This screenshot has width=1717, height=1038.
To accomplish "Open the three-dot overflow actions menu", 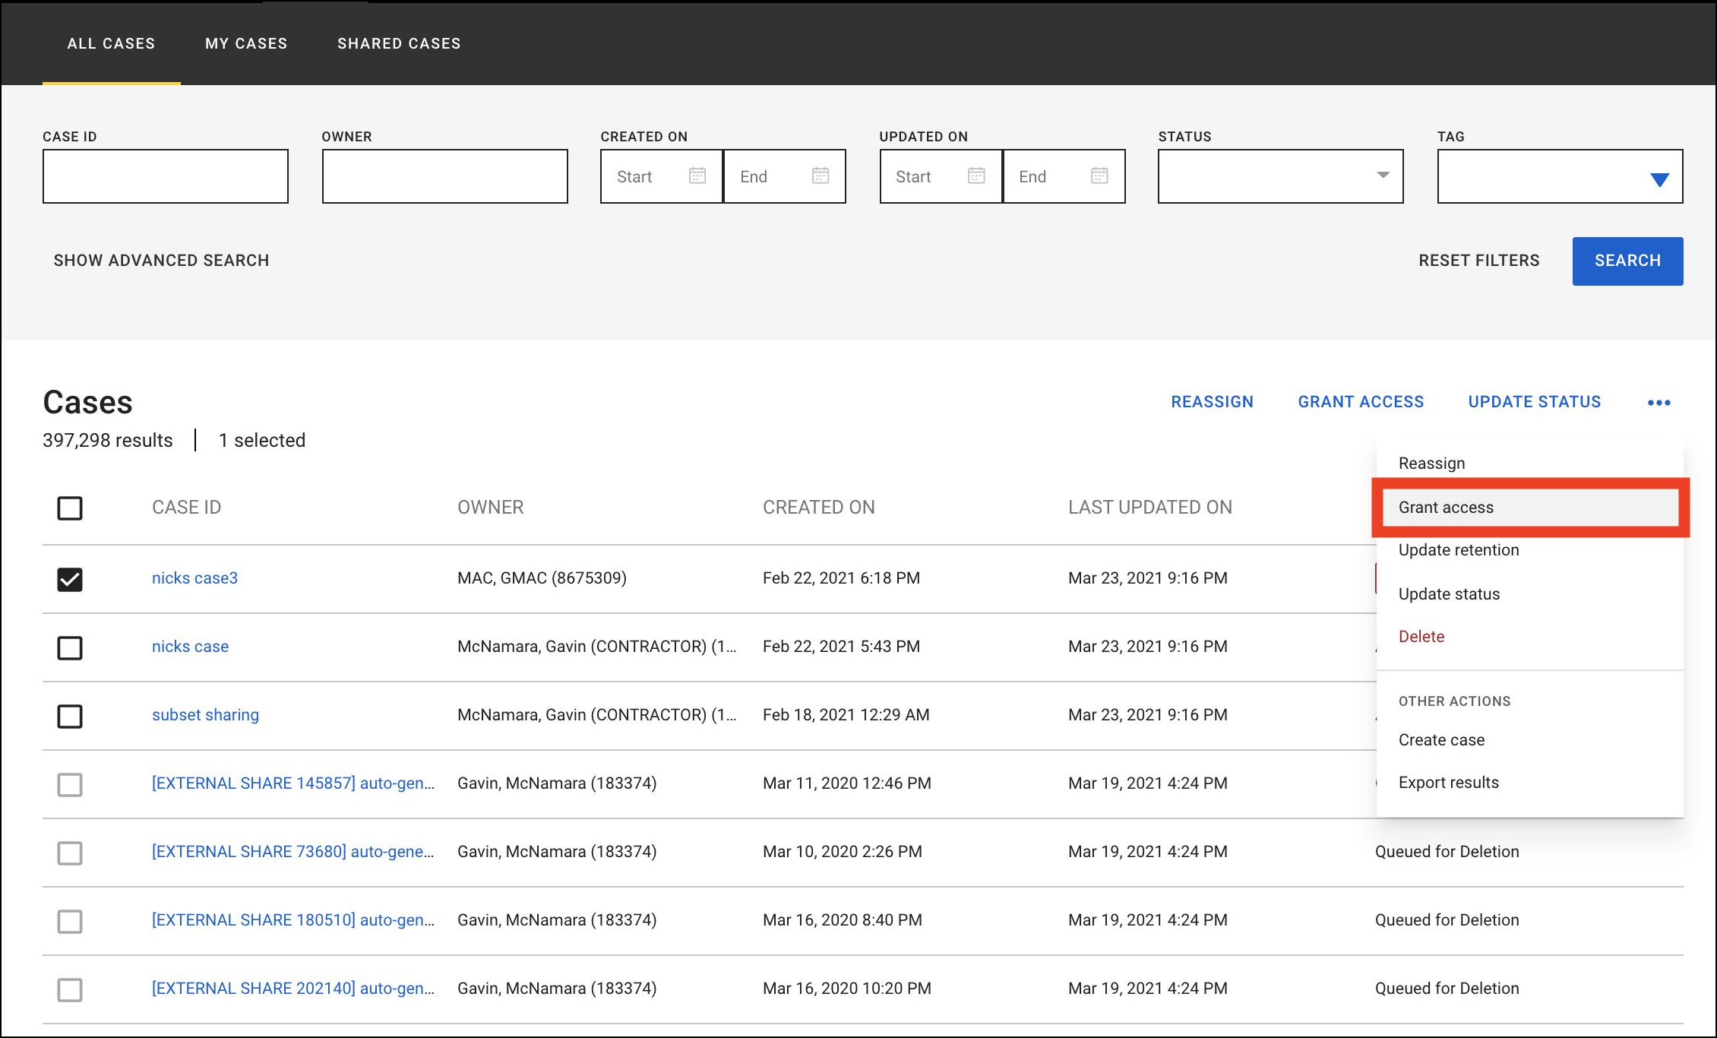I will pyautogui.click(x=1659, y=402).
